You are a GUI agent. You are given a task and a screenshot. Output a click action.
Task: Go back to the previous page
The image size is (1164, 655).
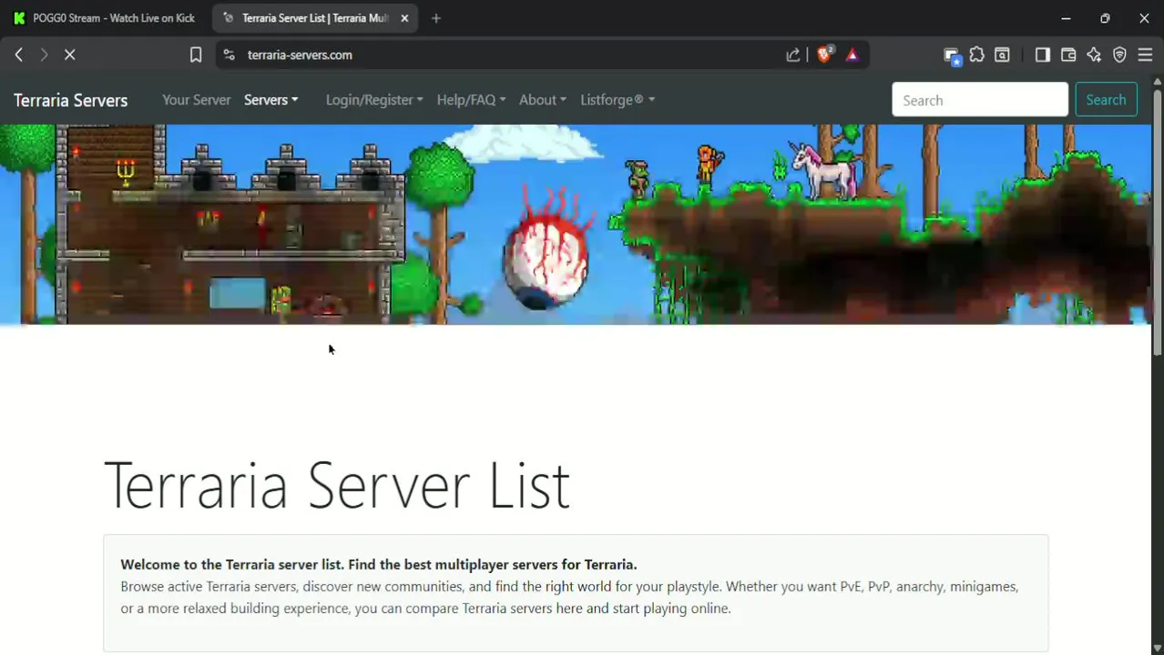coord(18,55)
